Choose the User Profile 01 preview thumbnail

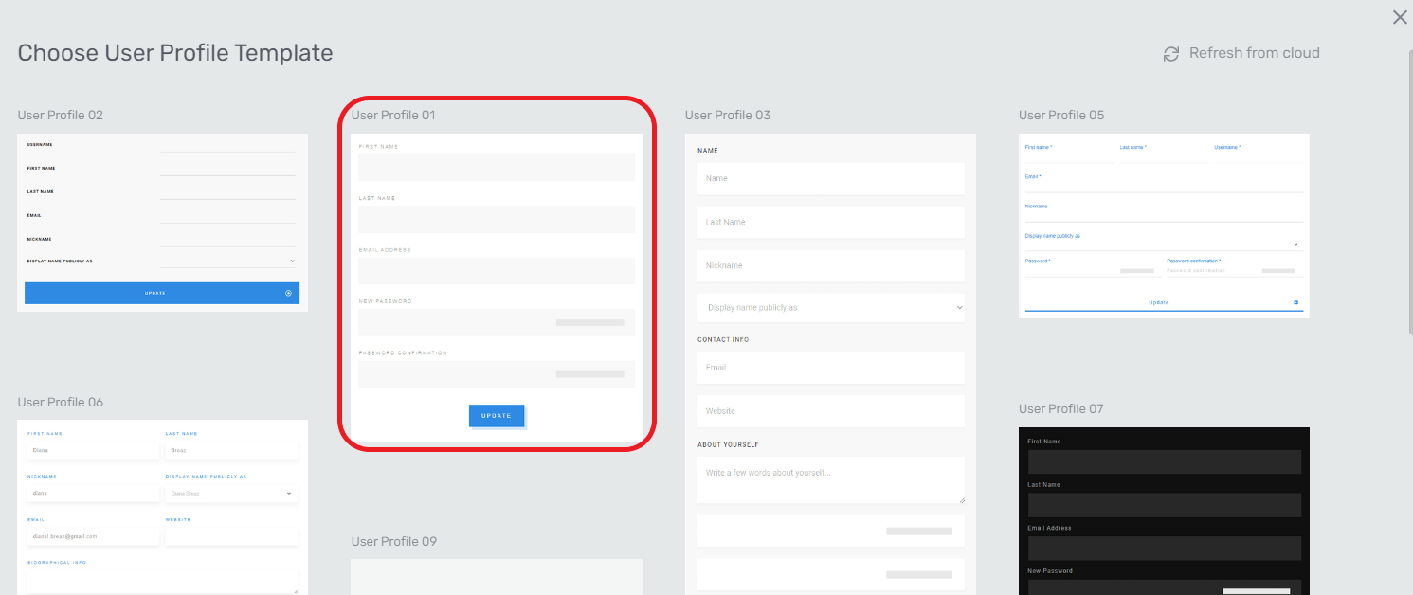[x=497, y=287]
